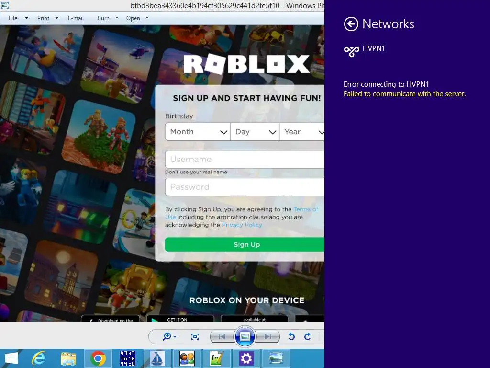Open the Burn menu
Viewport: 490px width, 368px height.
point(103,18)
